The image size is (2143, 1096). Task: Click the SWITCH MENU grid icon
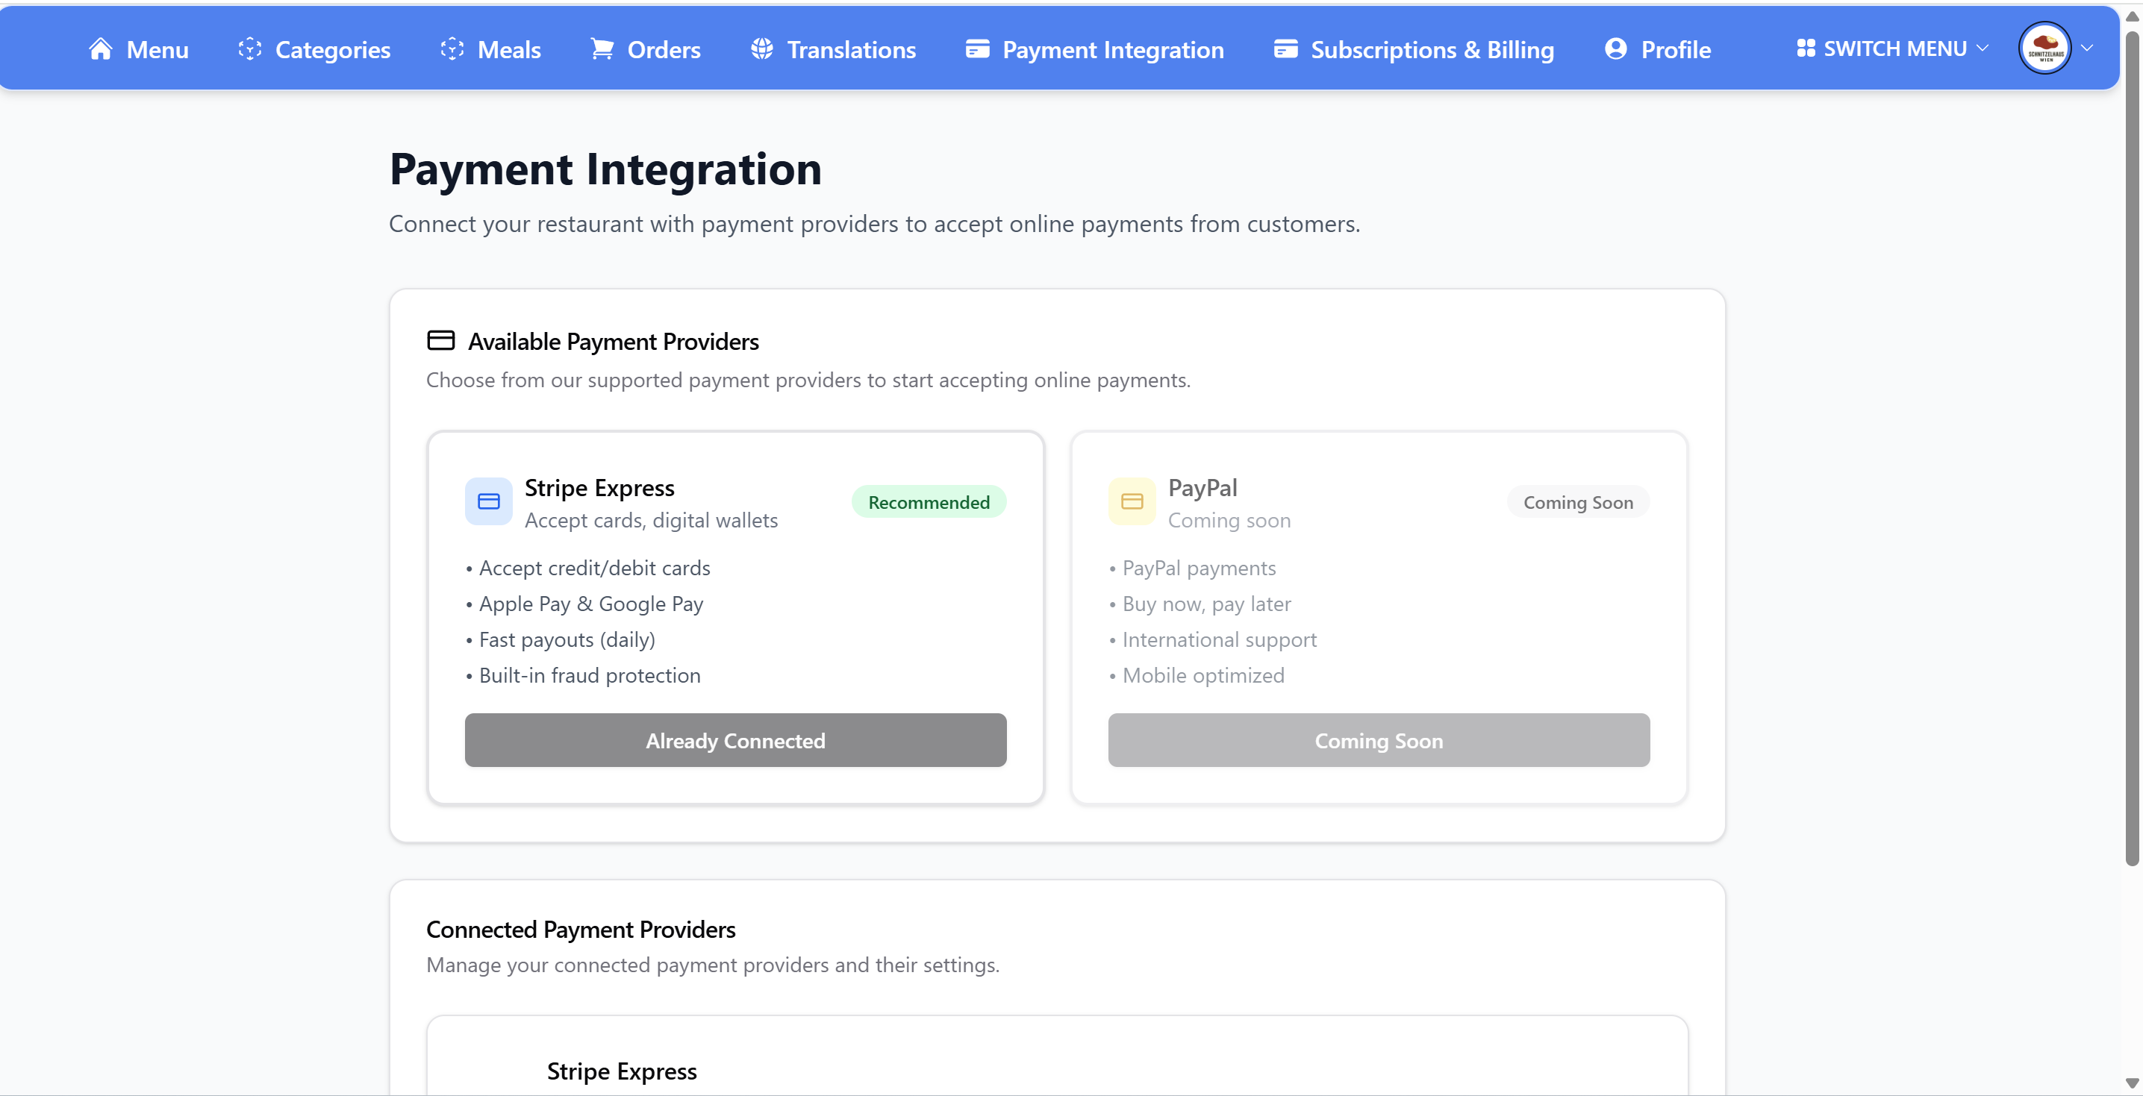tap(1806, 48)
